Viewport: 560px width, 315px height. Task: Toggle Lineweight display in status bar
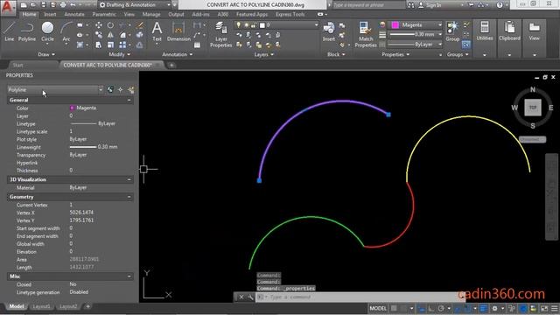click(483, 308)
